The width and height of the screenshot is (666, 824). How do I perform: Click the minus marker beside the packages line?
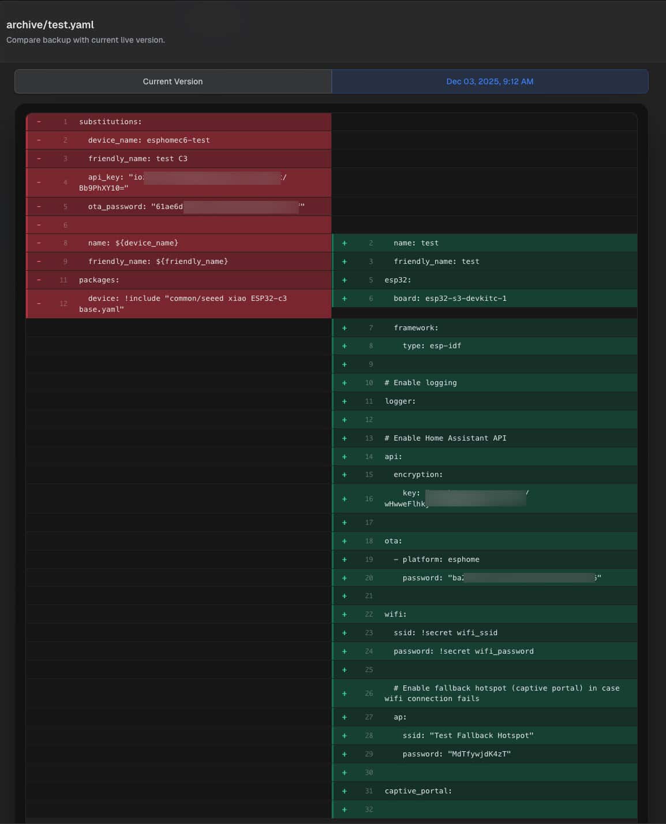click(x=39, y=280)
